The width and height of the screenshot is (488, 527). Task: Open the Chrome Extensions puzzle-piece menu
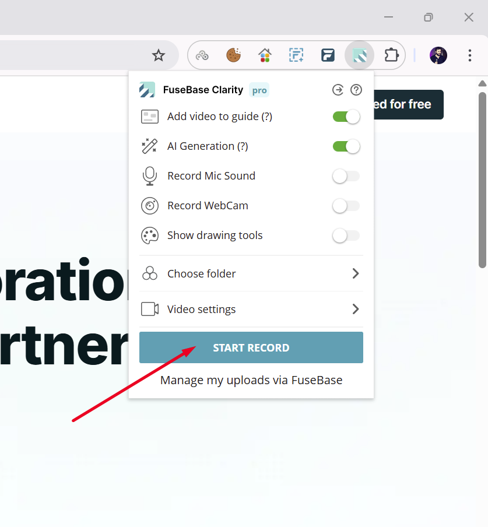point(391,55)
